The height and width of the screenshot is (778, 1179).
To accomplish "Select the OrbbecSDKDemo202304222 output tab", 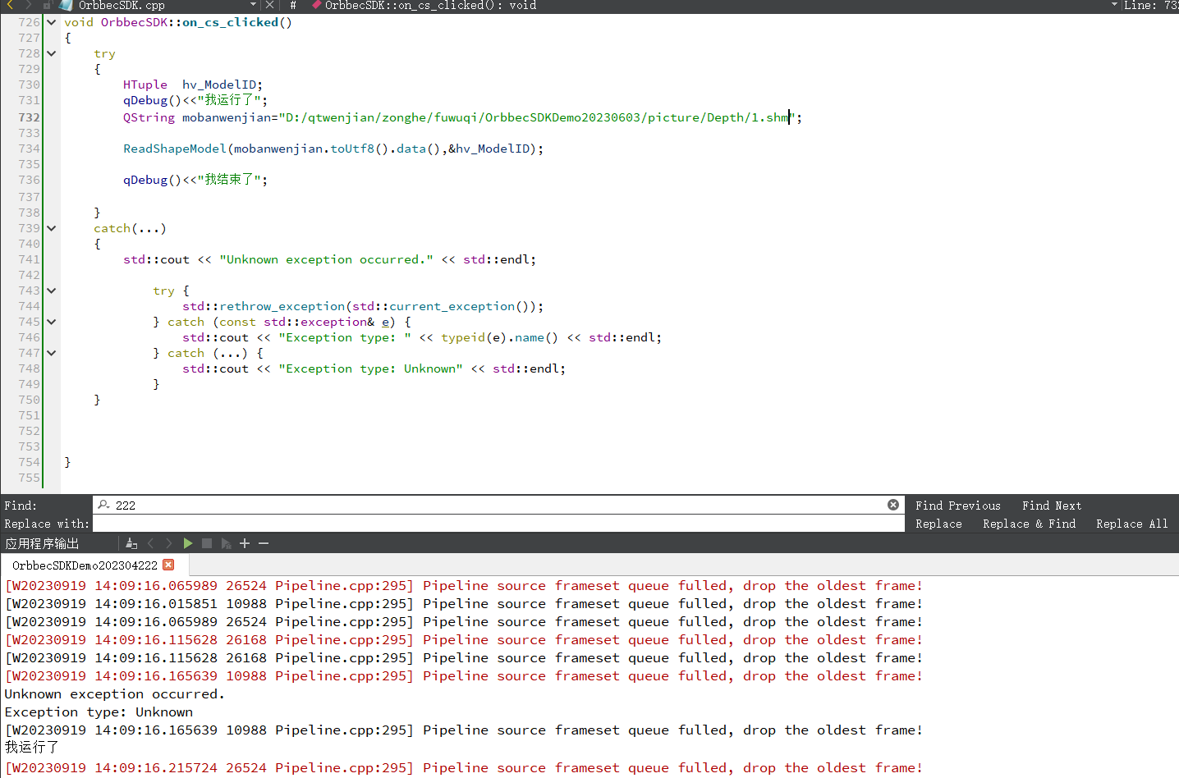I will coord(85,565).
